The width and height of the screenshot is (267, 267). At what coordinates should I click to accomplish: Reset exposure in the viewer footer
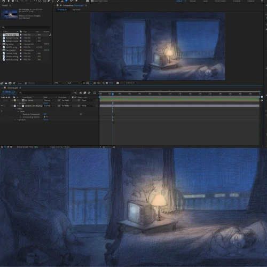[x=107, y=83]
